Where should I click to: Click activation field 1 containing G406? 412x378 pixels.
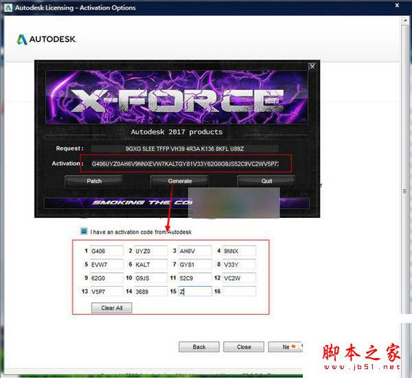click(106, 251)
